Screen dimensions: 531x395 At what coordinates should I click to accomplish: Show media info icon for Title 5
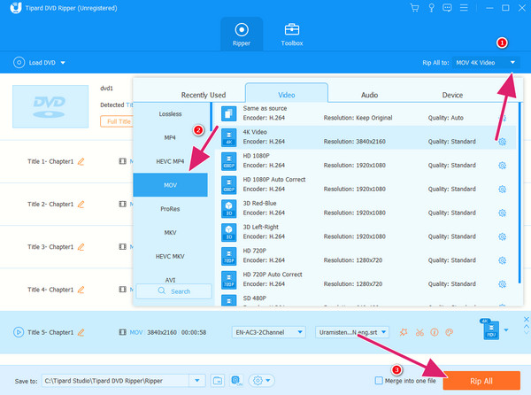pyautogui.click(x=435, y=332)
